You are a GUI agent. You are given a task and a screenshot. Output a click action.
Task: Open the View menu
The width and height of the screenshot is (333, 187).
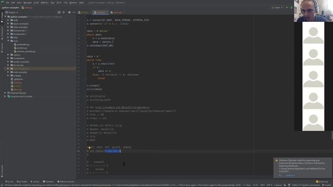19,3
